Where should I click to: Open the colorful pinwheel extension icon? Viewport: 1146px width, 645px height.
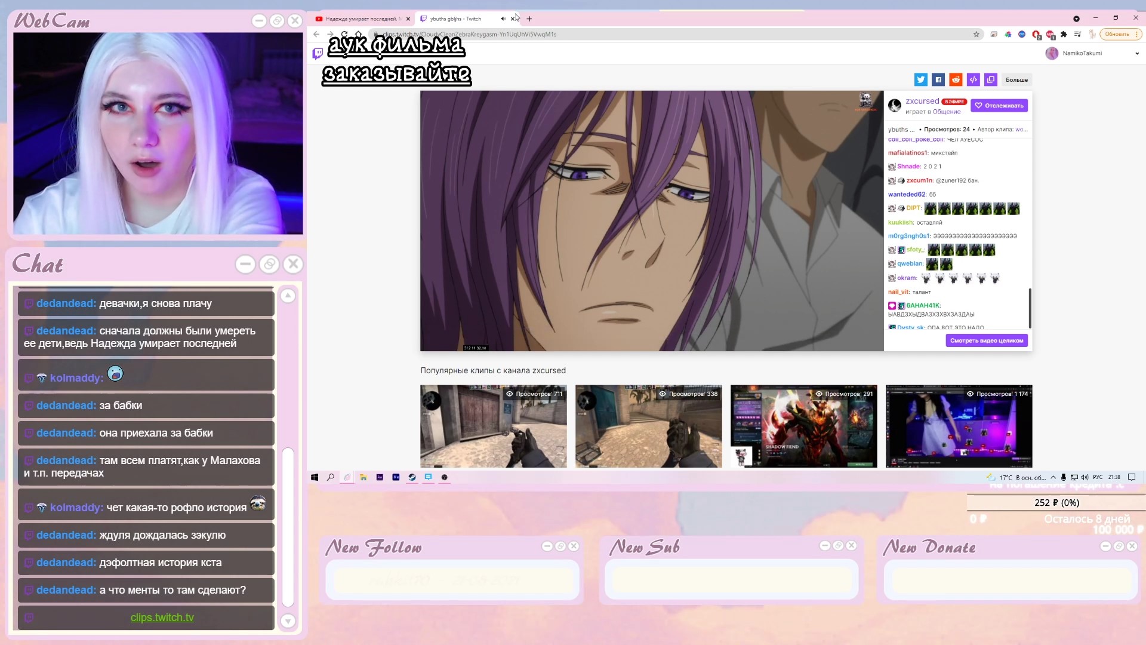coord(1008,34)
